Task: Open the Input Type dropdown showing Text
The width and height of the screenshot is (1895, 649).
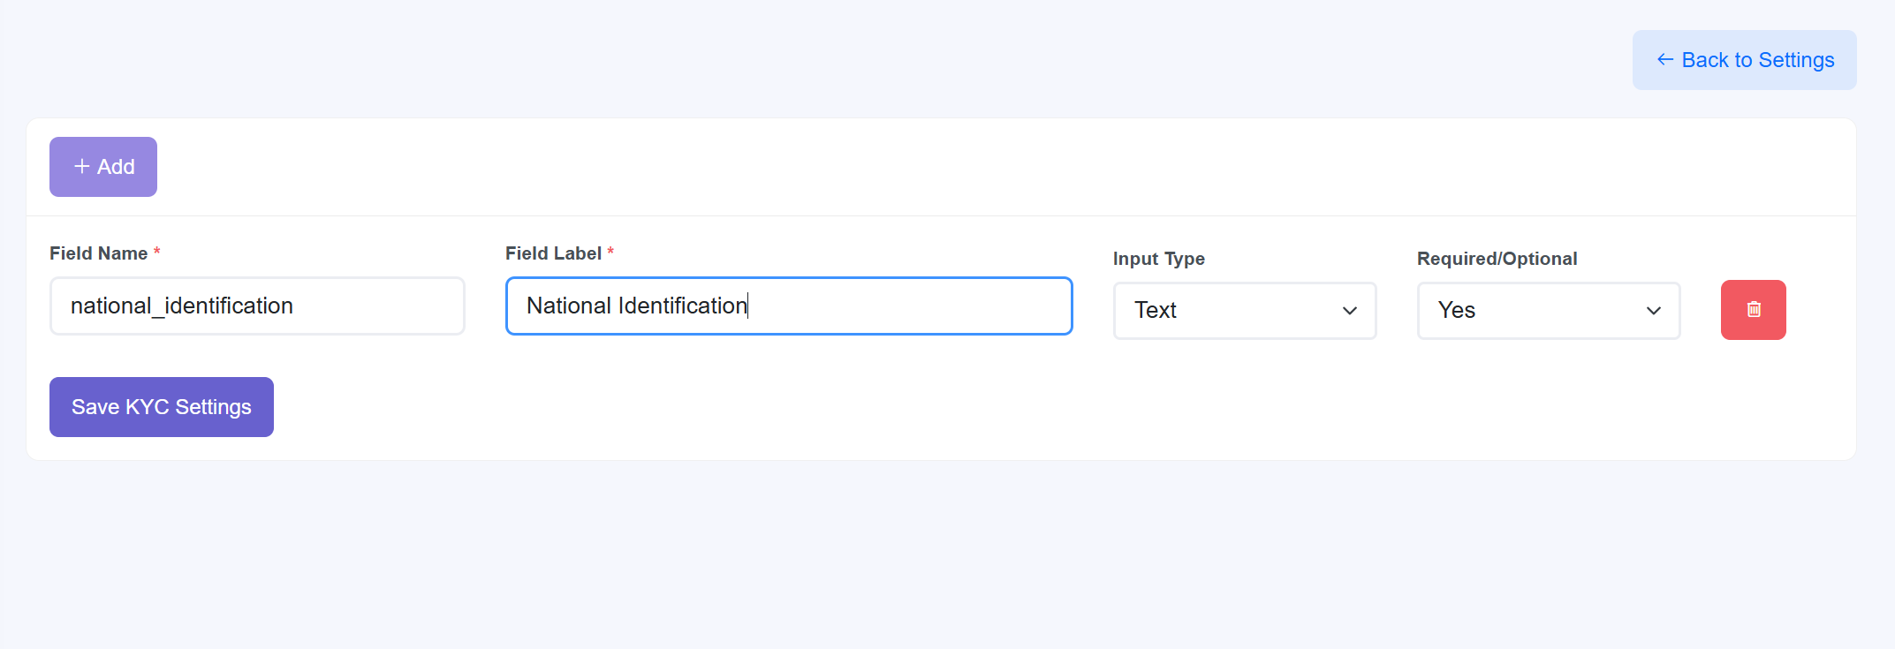Action: coord(1244,310)
